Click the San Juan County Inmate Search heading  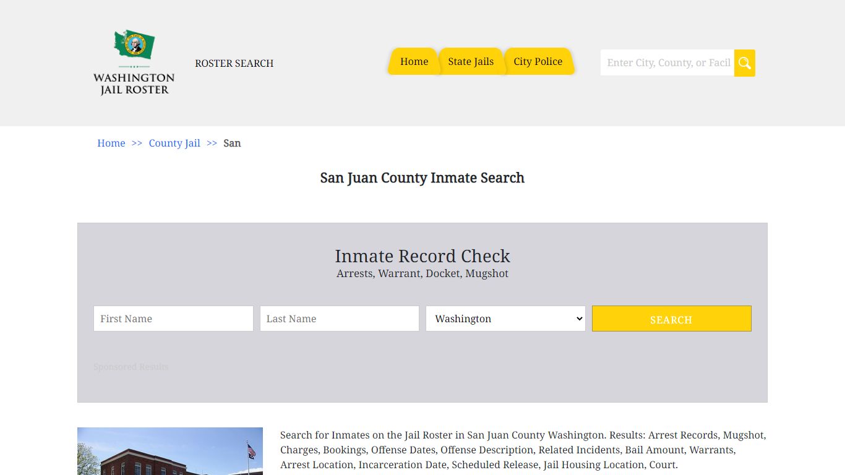pyautogui.click(x=422, y=178)
